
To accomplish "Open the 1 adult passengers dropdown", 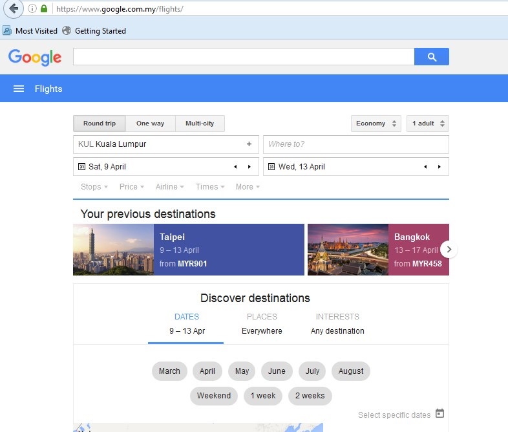I will coord(428,124).
